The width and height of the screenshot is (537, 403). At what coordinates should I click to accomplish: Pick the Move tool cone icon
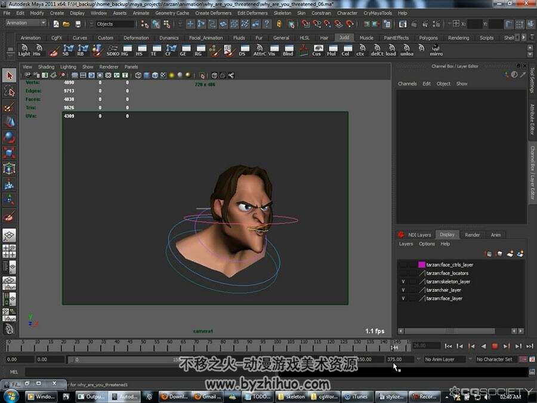9,122
